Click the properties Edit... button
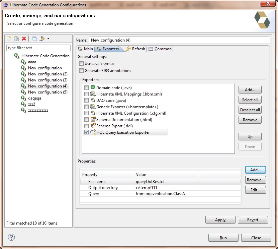This screenshot has height=249, width=278. pos(256,190)
